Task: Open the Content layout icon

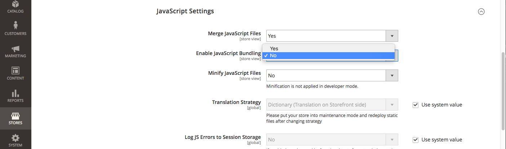Action: point(15,71)
